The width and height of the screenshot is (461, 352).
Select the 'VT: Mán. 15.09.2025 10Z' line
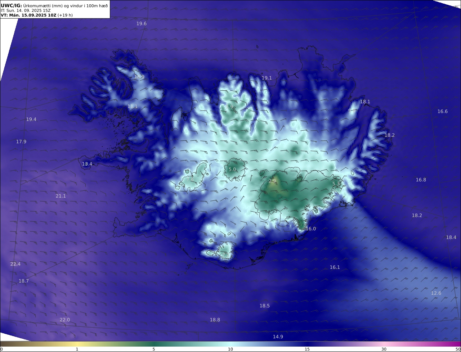tap(28, 15)
